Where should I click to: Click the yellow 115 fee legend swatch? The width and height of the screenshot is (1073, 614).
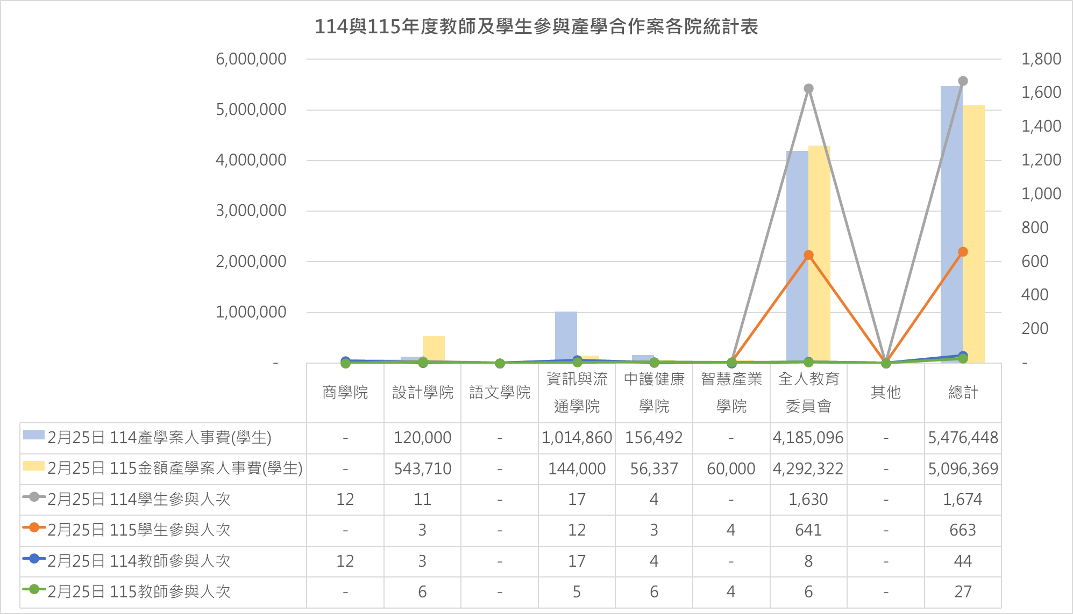click(33, 466)
